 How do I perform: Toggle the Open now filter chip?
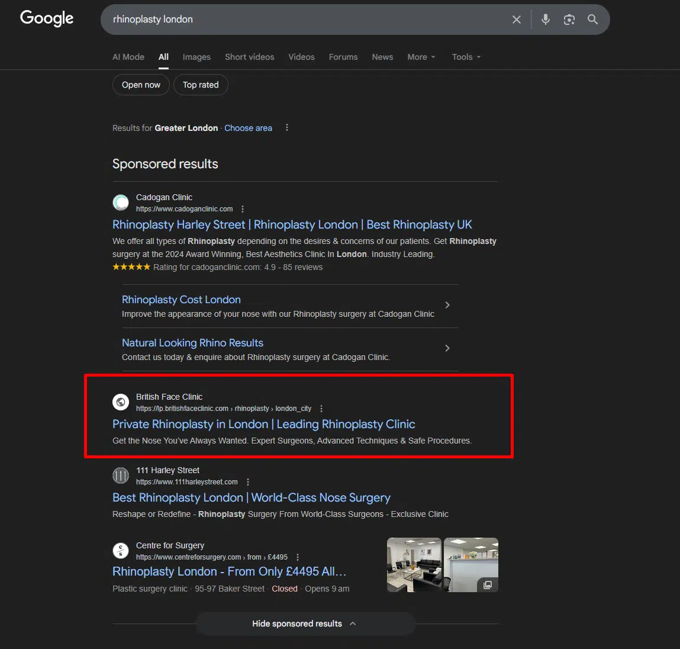141,85
